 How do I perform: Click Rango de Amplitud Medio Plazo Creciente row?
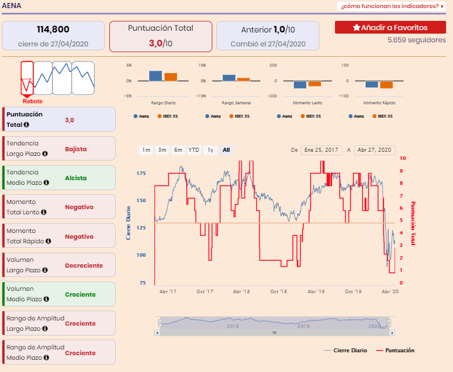click(x=59, y=352)
